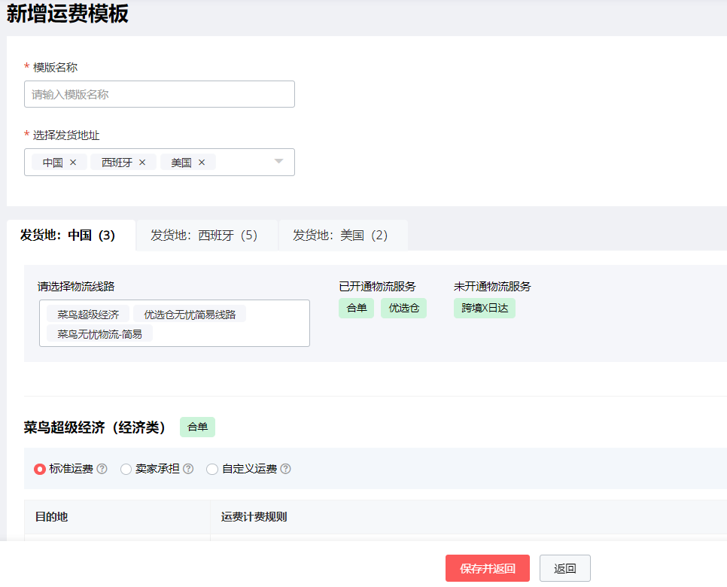This screenshot has height=587, width=727.
Task: Click help icon next to 卖家承担
Action: [188, 469]
